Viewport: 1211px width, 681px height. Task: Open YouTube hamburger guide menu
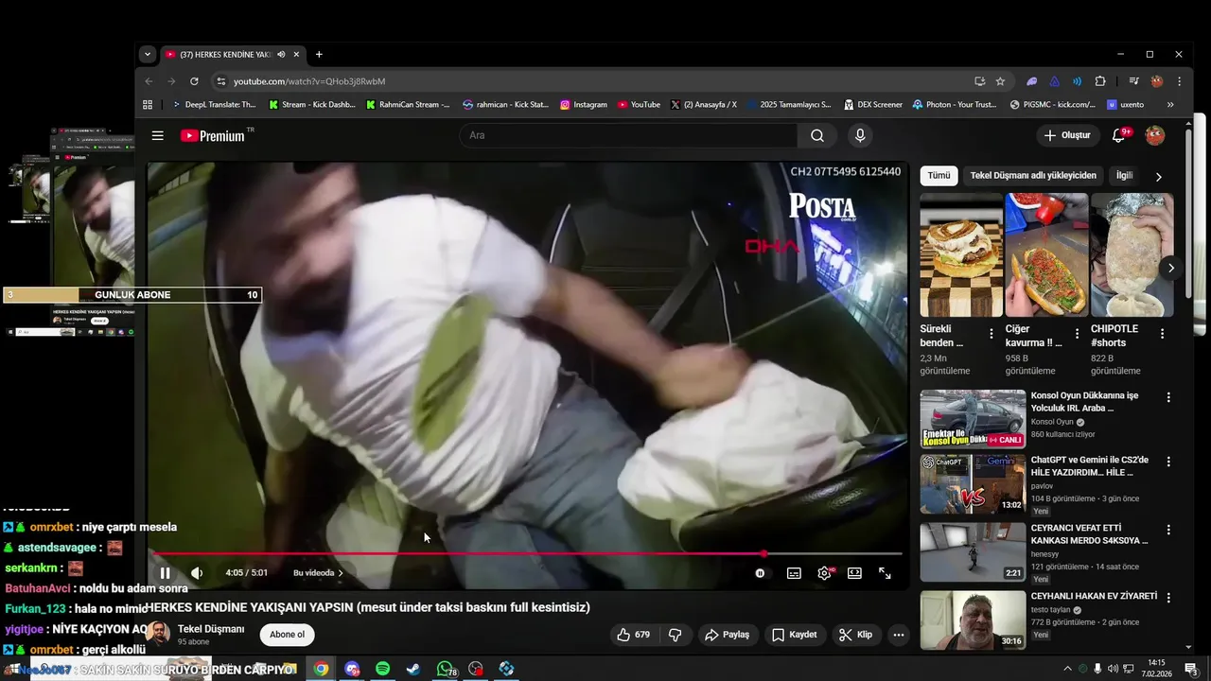pos(158,135)
